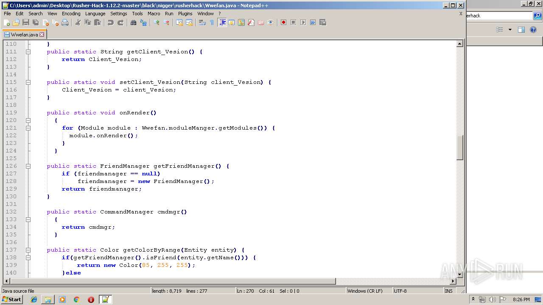Collapse the fold at line 133
Viewport: 543px width, 305px height.
[28, 219]
